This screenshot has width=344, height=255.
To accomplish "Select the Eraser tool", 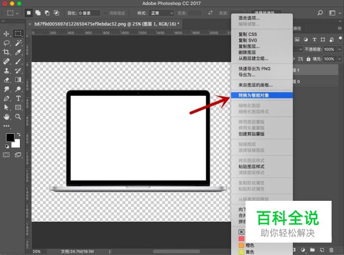I will 6,80.
